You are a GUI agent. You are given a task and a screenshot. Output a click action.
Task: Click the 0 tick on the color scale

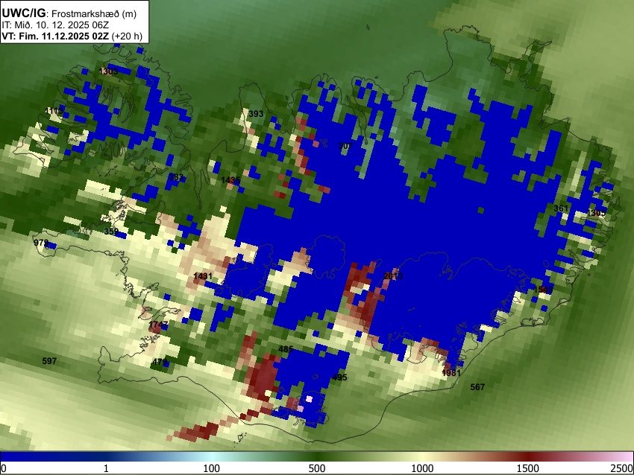4,468
